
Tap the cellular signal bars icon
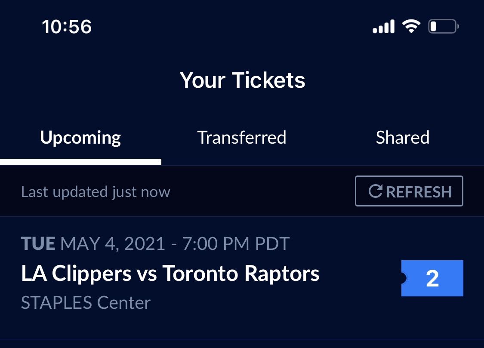point(383,27)
